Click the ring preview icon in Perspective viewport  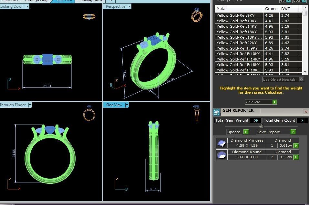tap(197, 15)
